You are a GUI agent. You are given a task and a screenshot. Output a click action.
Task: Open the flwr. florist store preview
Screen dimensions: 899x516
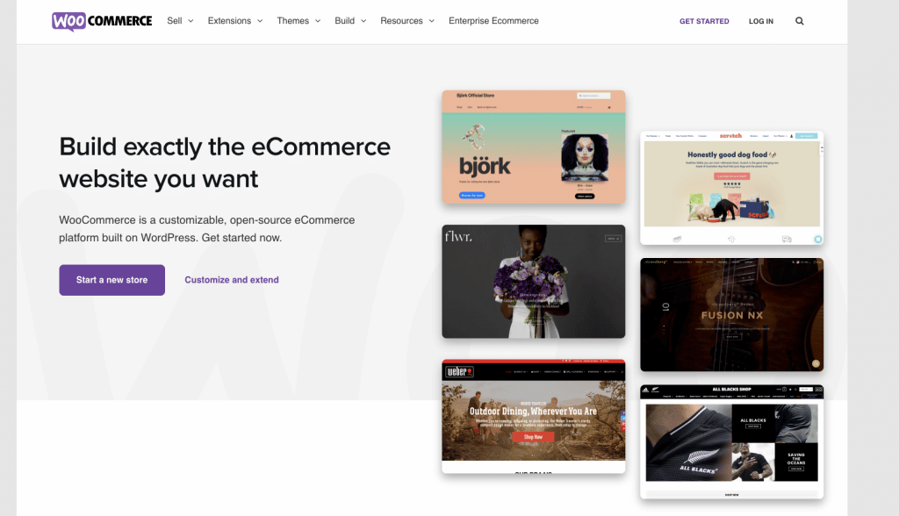(533, 281)
